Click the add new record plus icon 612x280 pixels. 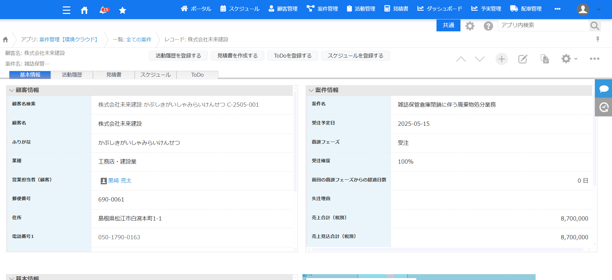[x=502, y=59]
